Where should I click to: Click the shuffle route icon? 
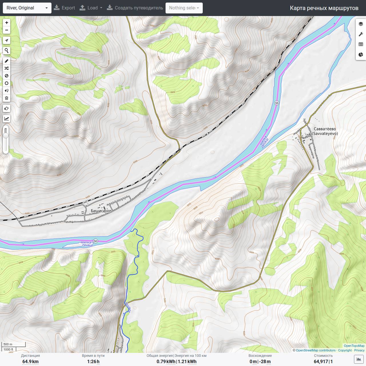[7, 68]
